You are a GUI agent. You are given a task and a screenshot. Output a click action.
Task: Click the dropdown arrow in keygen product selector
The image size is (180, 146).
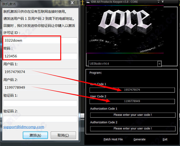[159, 64]
